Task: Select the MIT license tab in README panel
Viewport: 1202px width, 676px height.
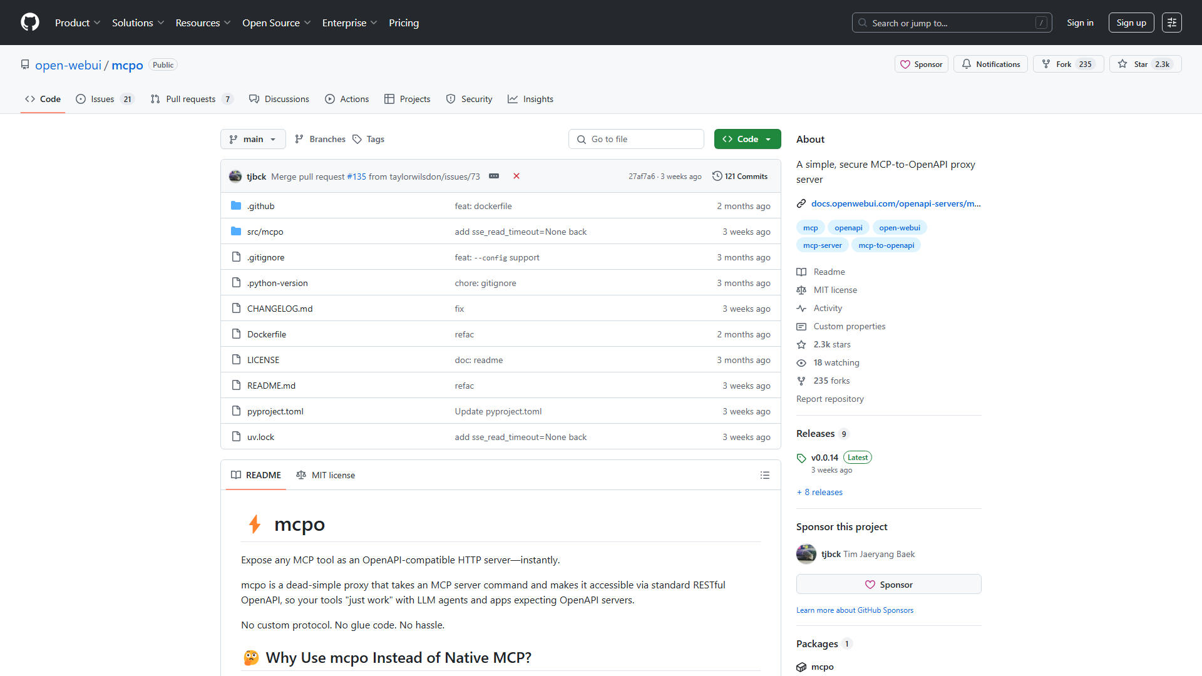Action: tap(326, 475)
